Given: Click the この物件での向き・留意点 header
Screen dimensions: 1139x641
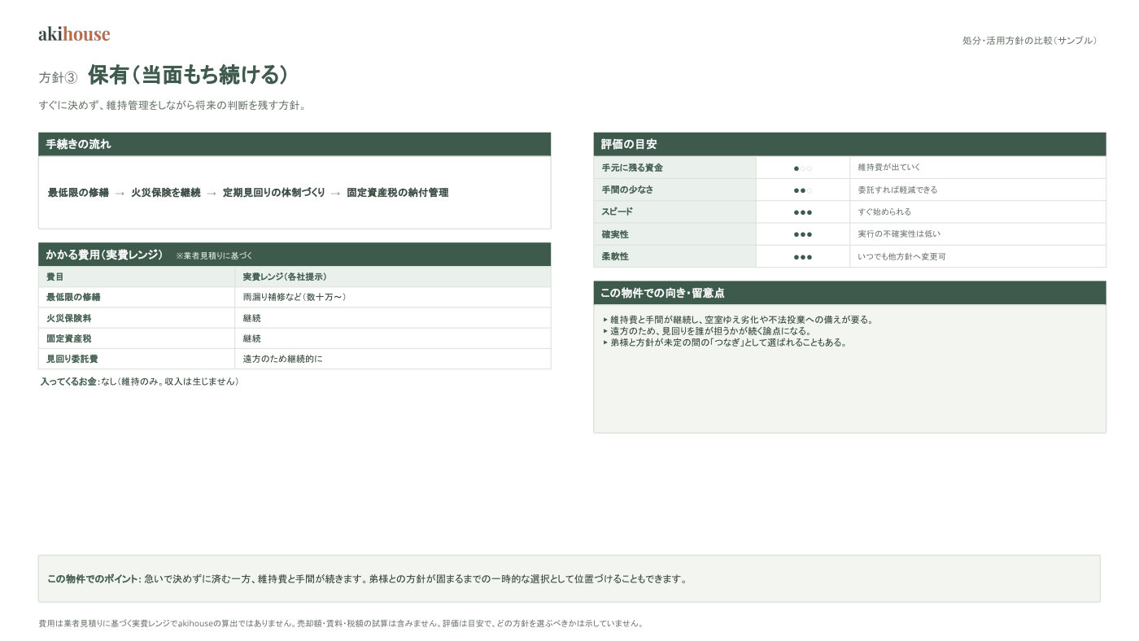Looking at the screenshot, I should (849, 293).
